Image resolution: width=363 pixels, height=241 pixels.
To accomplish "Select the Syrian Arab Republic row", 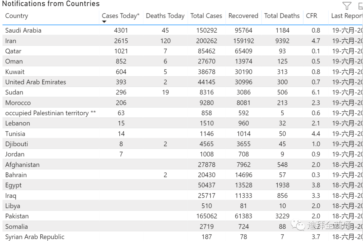I will [35, 237].
